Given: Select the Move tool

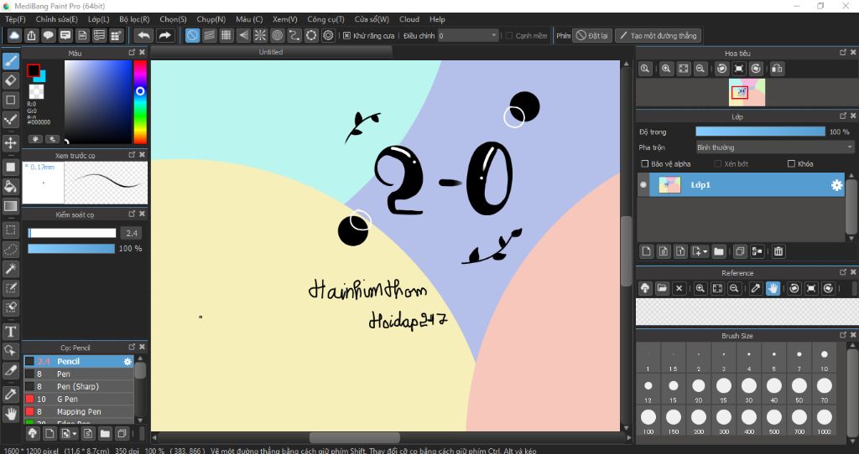Looking at the screenshot, I should pos(10,143).
